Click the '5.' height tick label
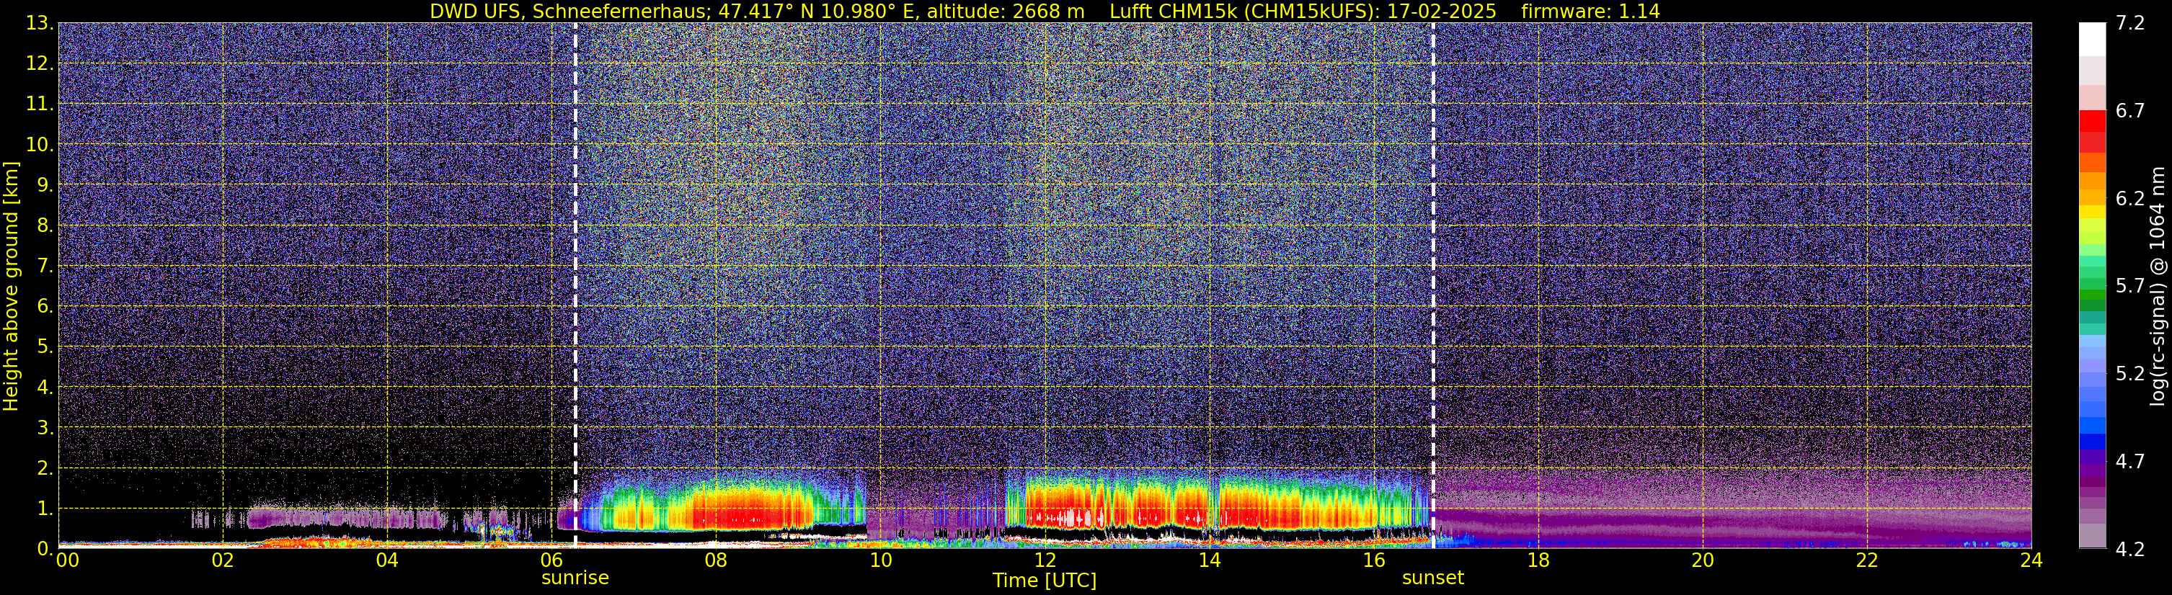This screenshot has width=2172, height=595. tap(45, 347)
